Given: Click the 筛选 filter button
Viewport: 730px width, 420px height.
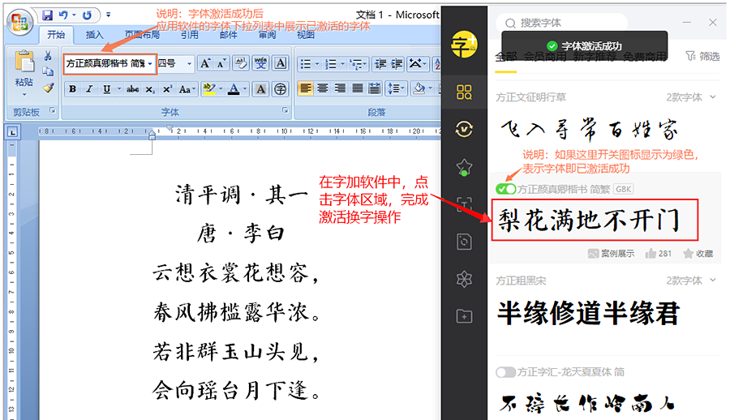Looking at the screenshot, I should 702,56.
